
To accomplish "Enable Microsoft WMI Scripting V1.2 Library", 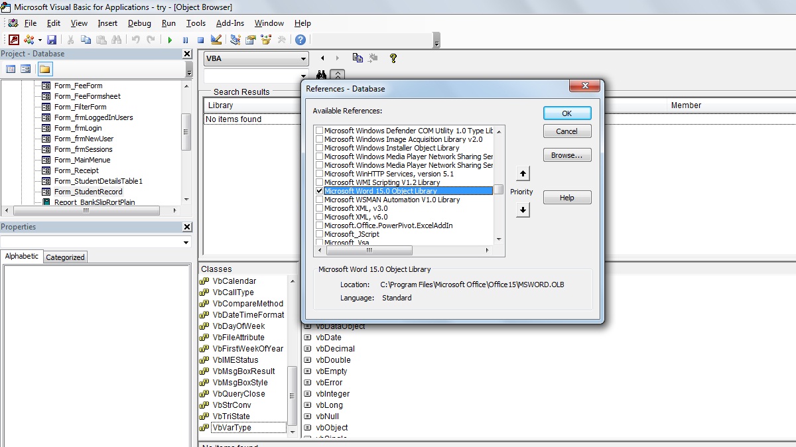I will (x=320, y=182).
